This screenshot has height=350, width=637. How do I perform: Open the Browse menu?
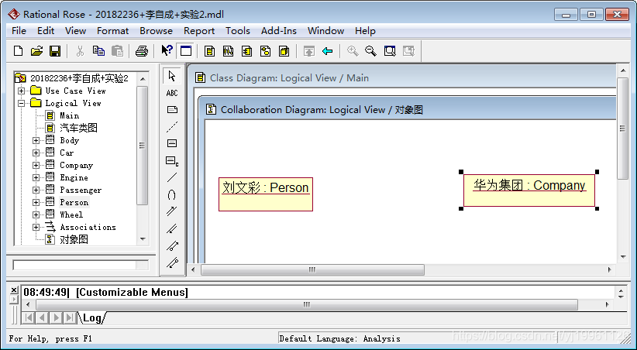[x=156, y=31]
